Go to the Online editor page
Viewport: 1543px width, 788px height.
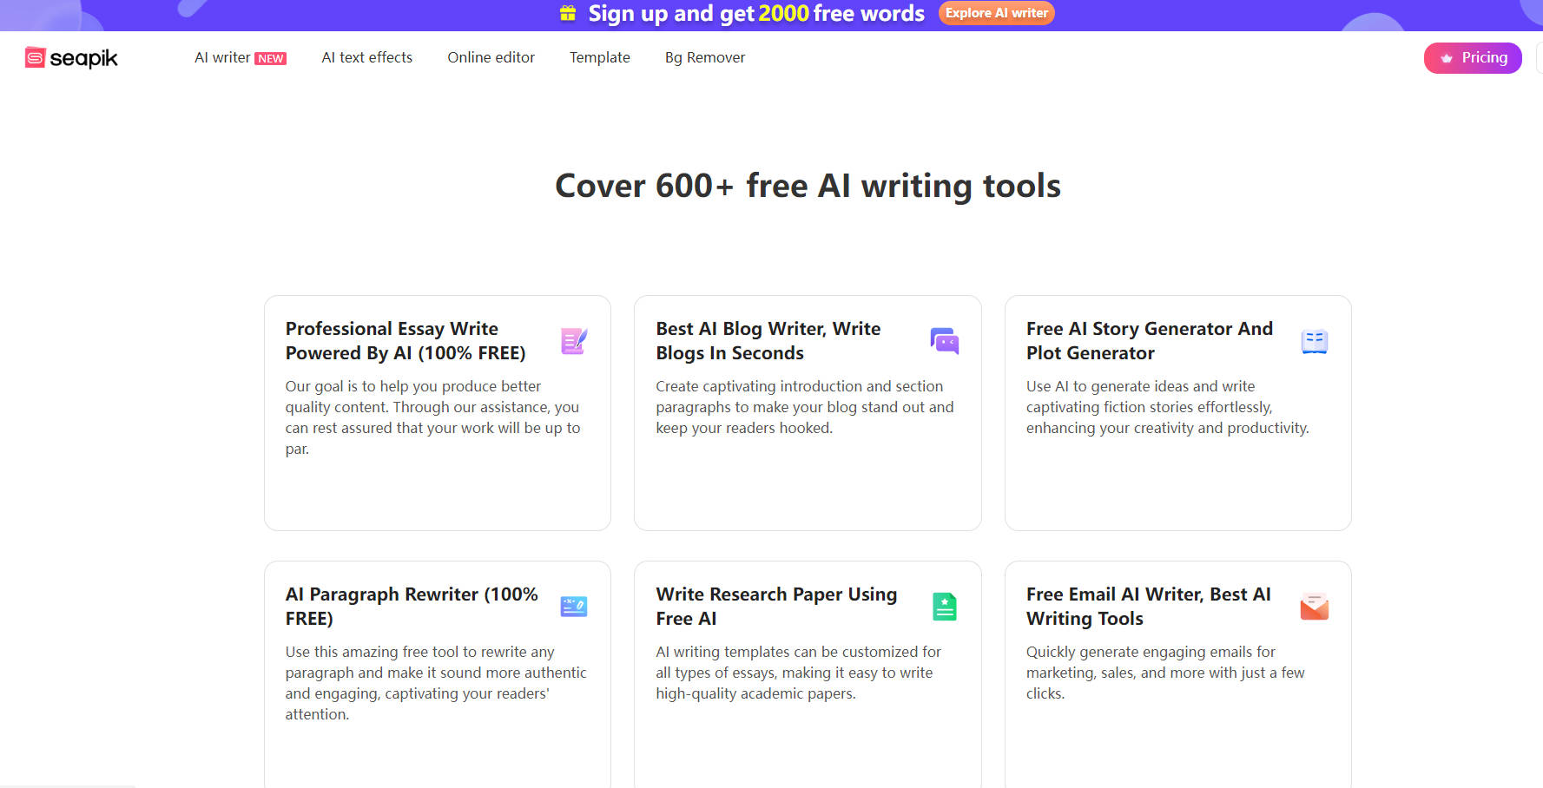click(x=491, y=57)
